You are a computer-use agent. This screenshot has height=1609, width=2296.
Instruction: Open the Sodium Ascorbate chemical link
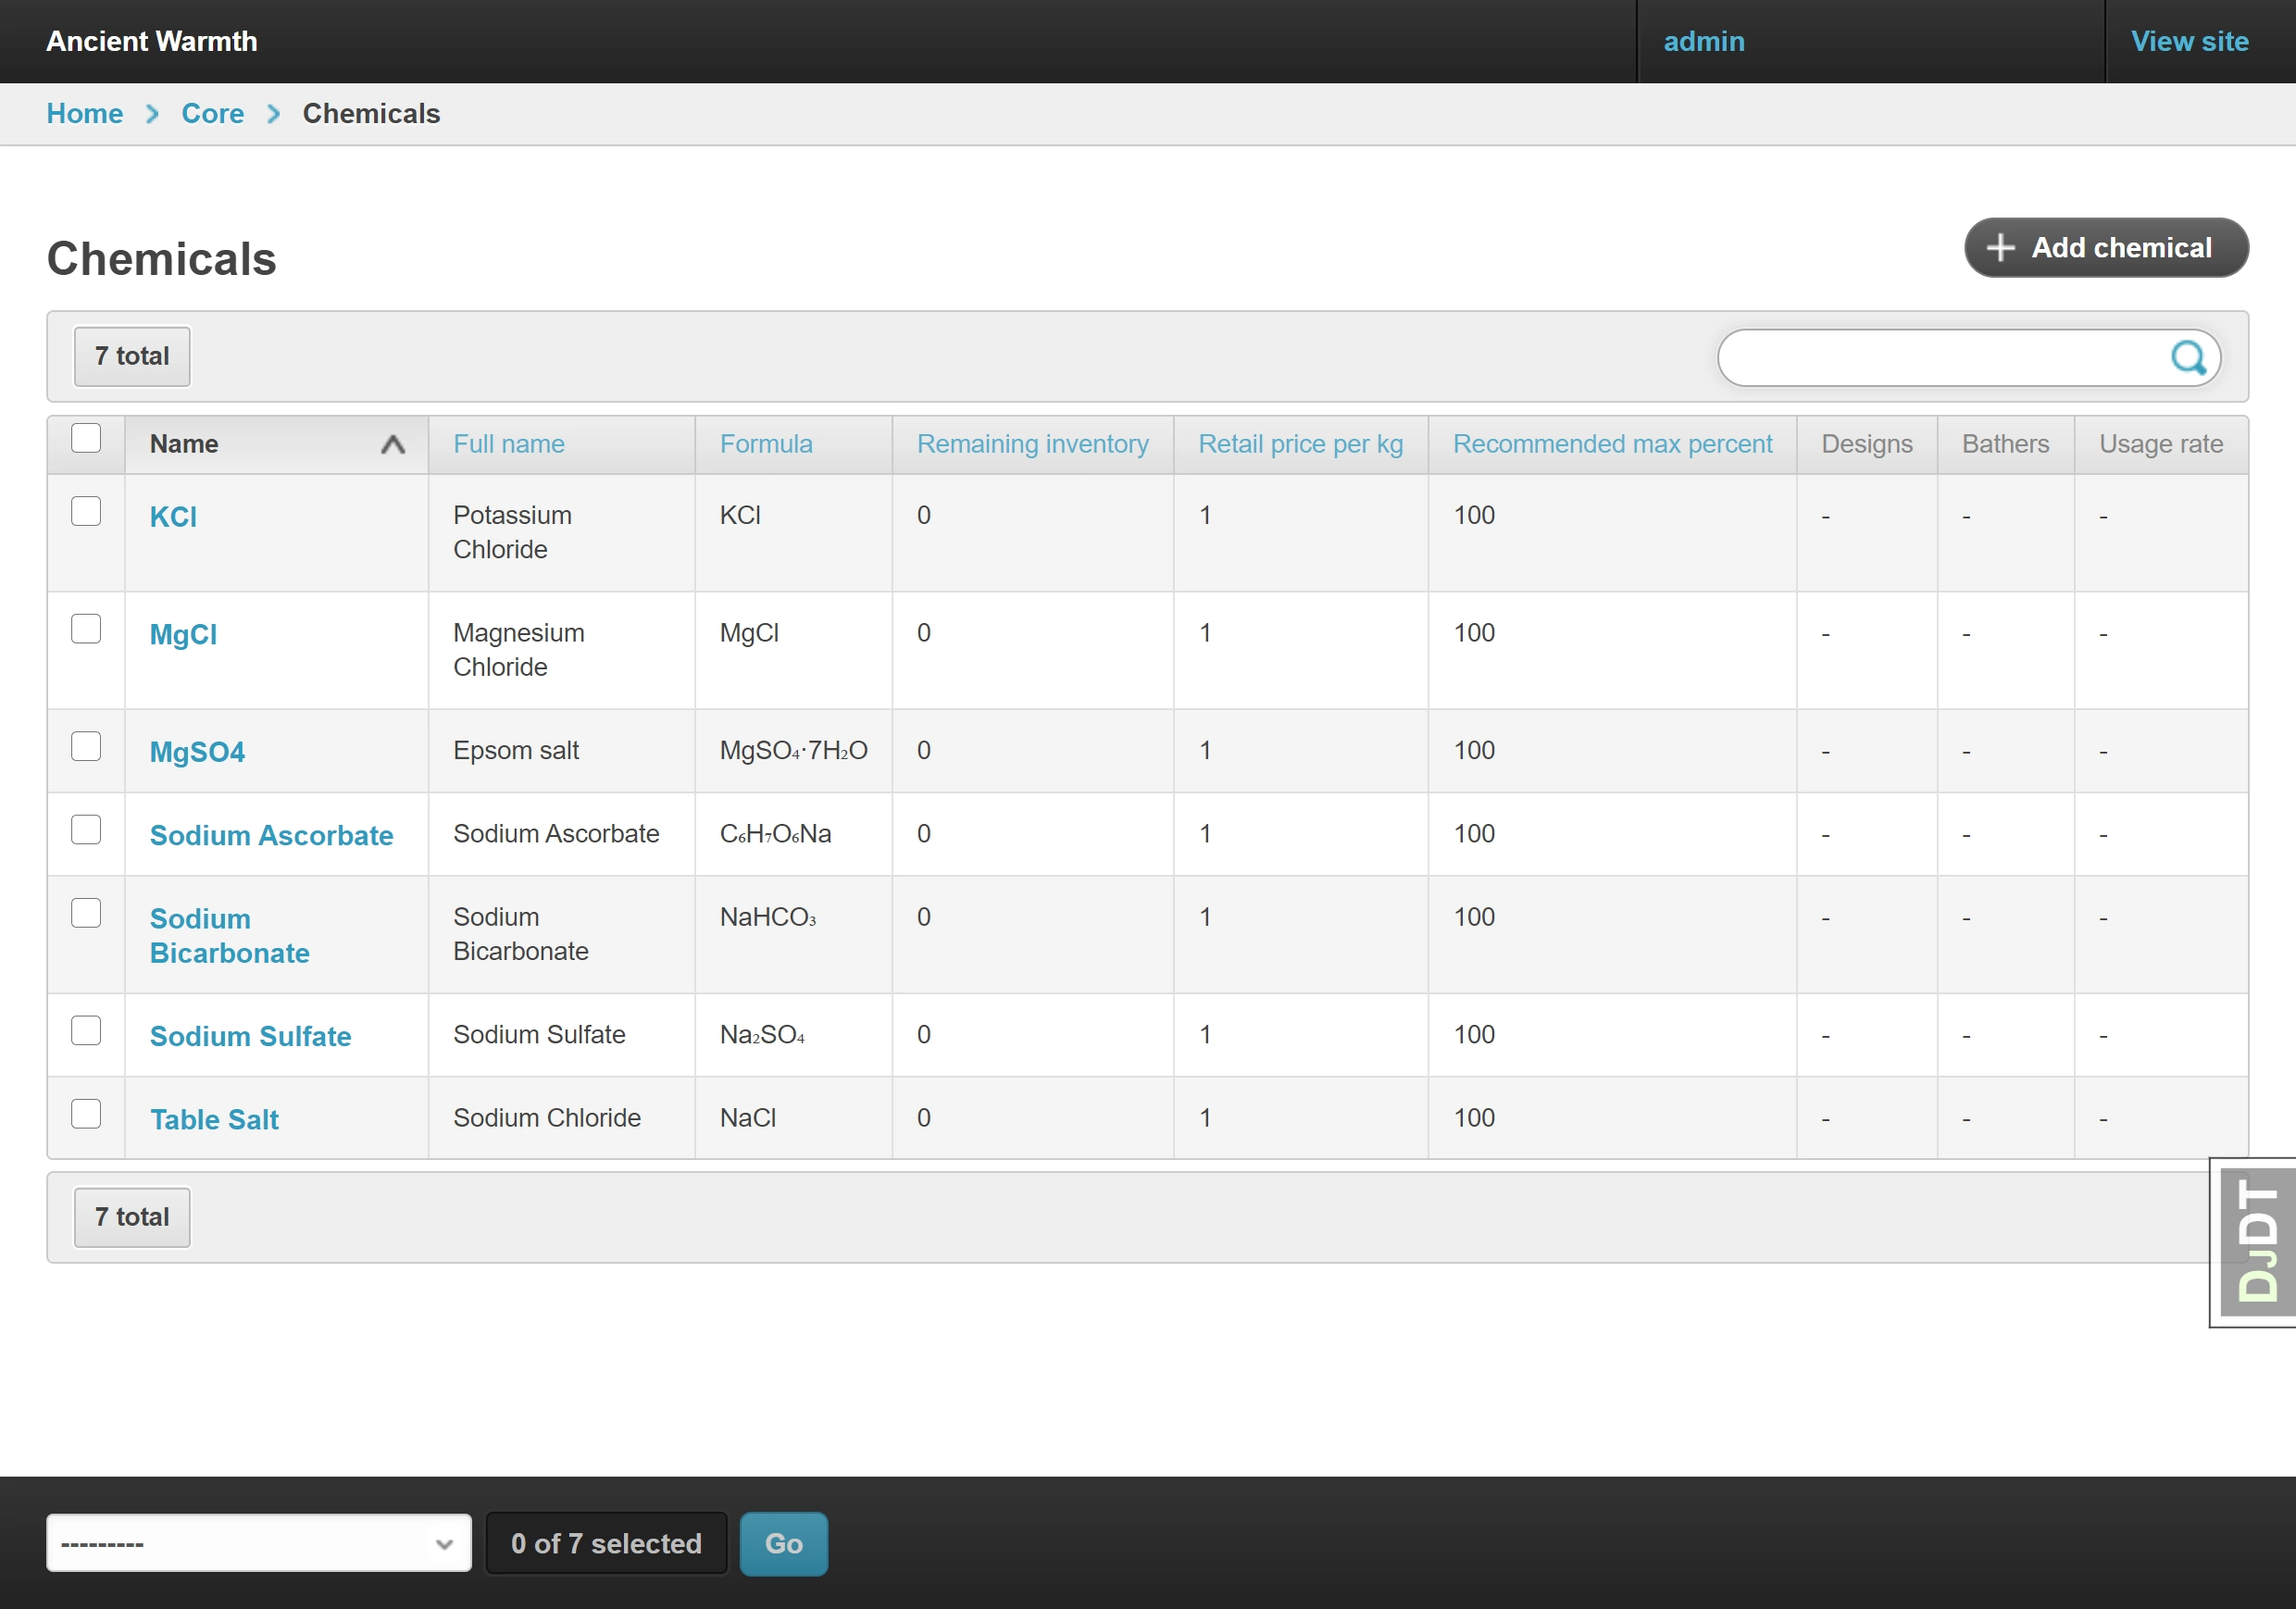[271, 835]
